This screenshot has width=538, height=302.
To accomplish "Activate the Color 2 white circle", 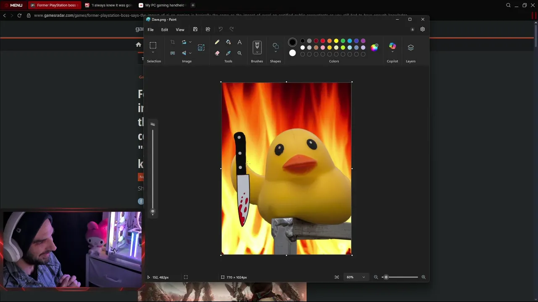I will (293, 53).
